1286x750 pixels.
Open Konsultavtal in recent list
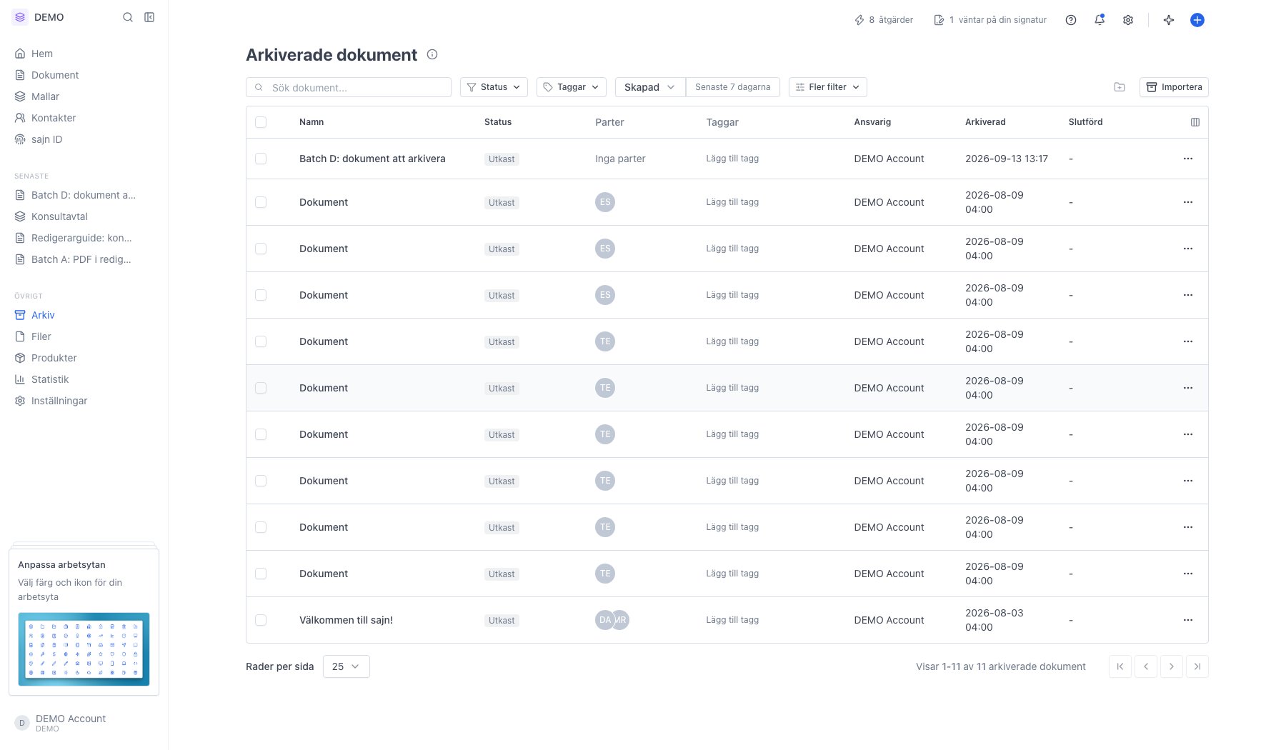(59, 216)
